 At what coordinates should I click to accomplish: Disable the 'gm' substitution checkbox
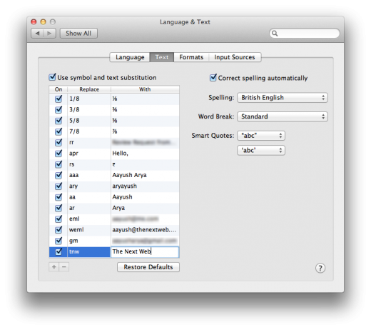pyautogui.click(x=59, y=241)
